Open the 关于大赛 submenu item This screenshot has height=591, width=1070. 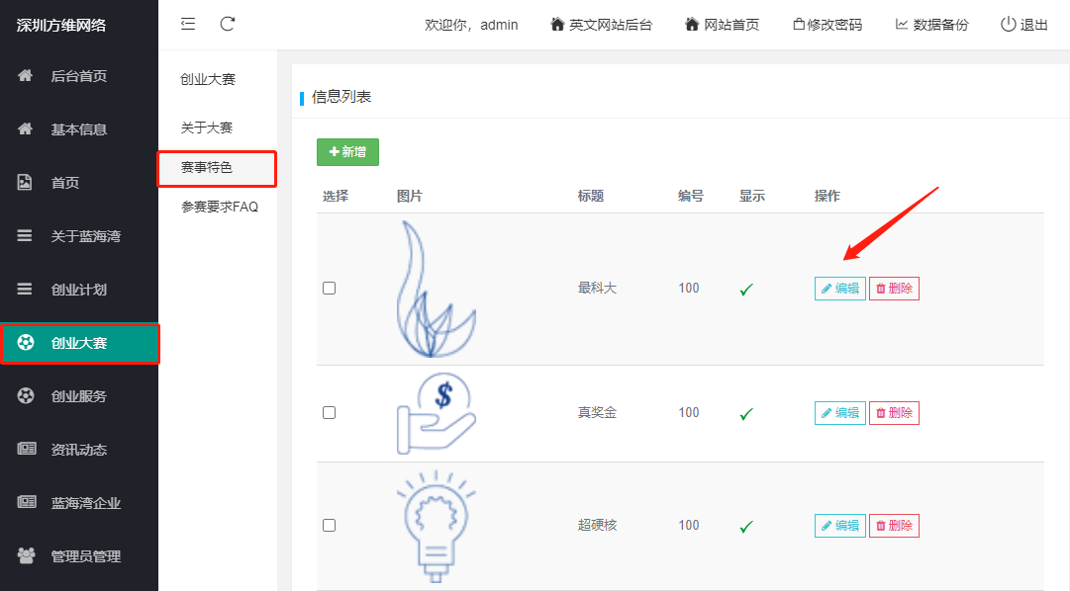point(206,128)
